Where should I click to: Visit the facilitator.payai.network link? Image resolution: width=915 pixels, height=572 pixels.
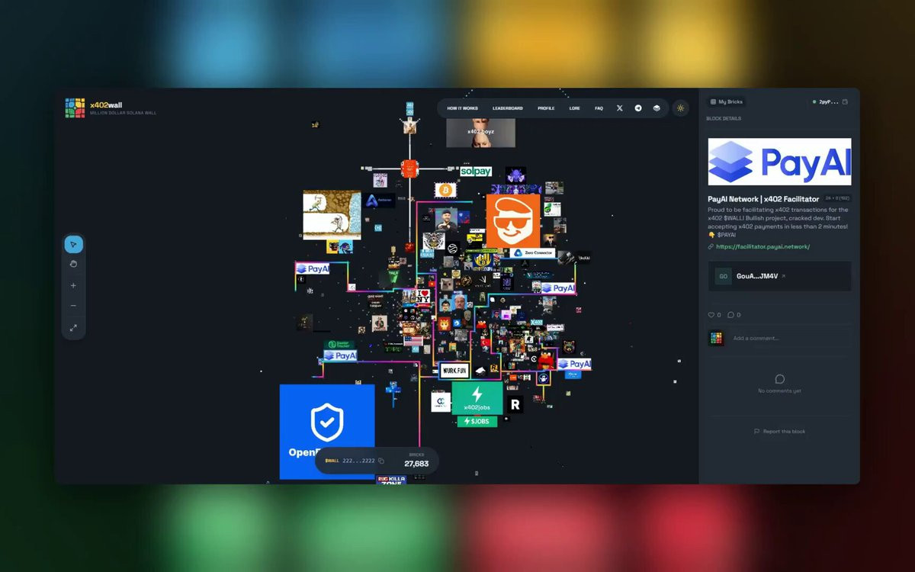tap(762, 246)
